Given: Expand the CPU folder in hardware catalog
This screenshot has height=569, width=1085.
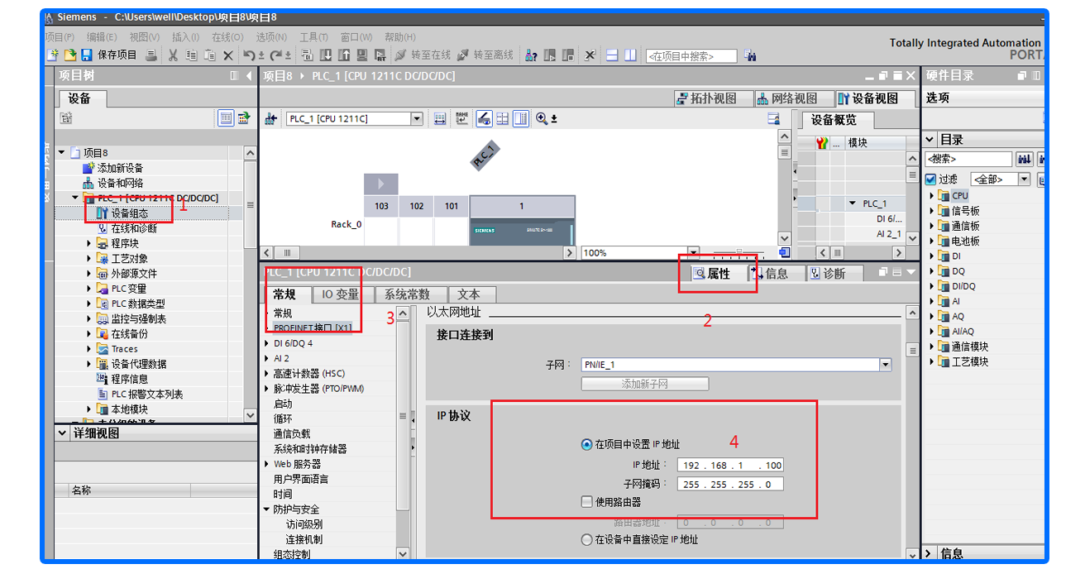Looking at the screenshot, I should [x=932, y=196].
